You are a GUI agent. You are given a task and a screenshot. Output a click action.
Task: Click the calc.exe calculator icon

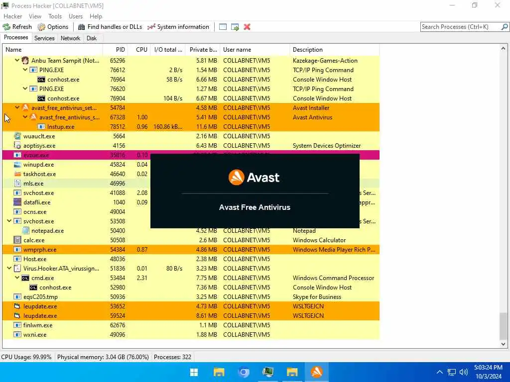(x=17, y=240)
